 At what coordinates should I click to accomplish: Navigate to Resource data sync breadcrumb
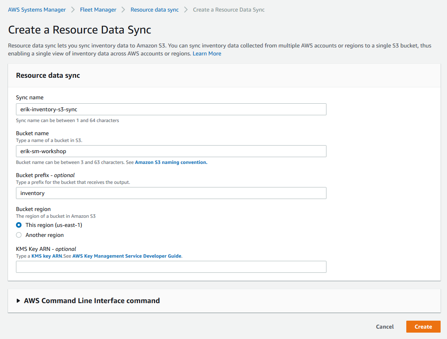(154, 10)
